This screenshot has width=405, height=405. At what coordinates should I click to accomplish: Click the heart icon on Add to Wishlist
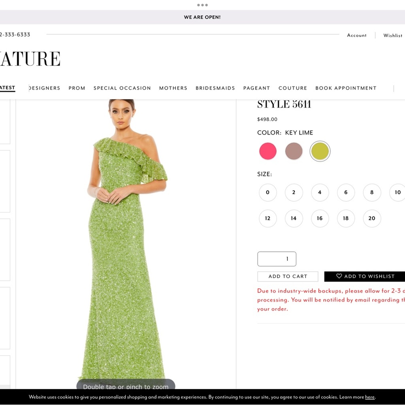tap(339, 276)
